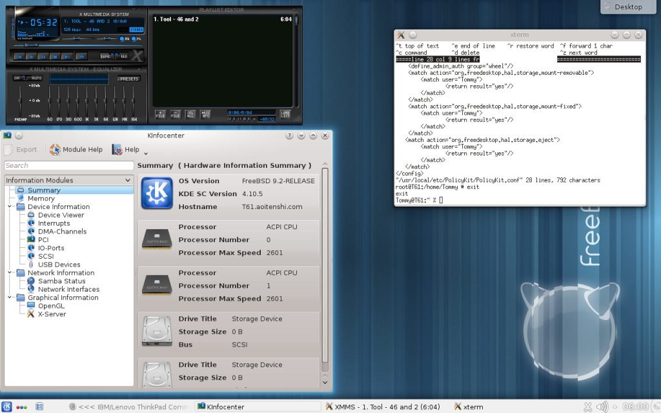Open the Device Viewer module
Screen dimensions: 661x413
click(61, 215)
